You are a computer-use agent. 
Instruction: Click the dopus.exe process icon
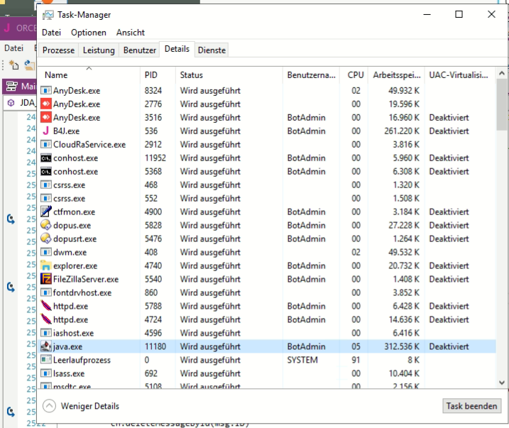click(46, 225)
